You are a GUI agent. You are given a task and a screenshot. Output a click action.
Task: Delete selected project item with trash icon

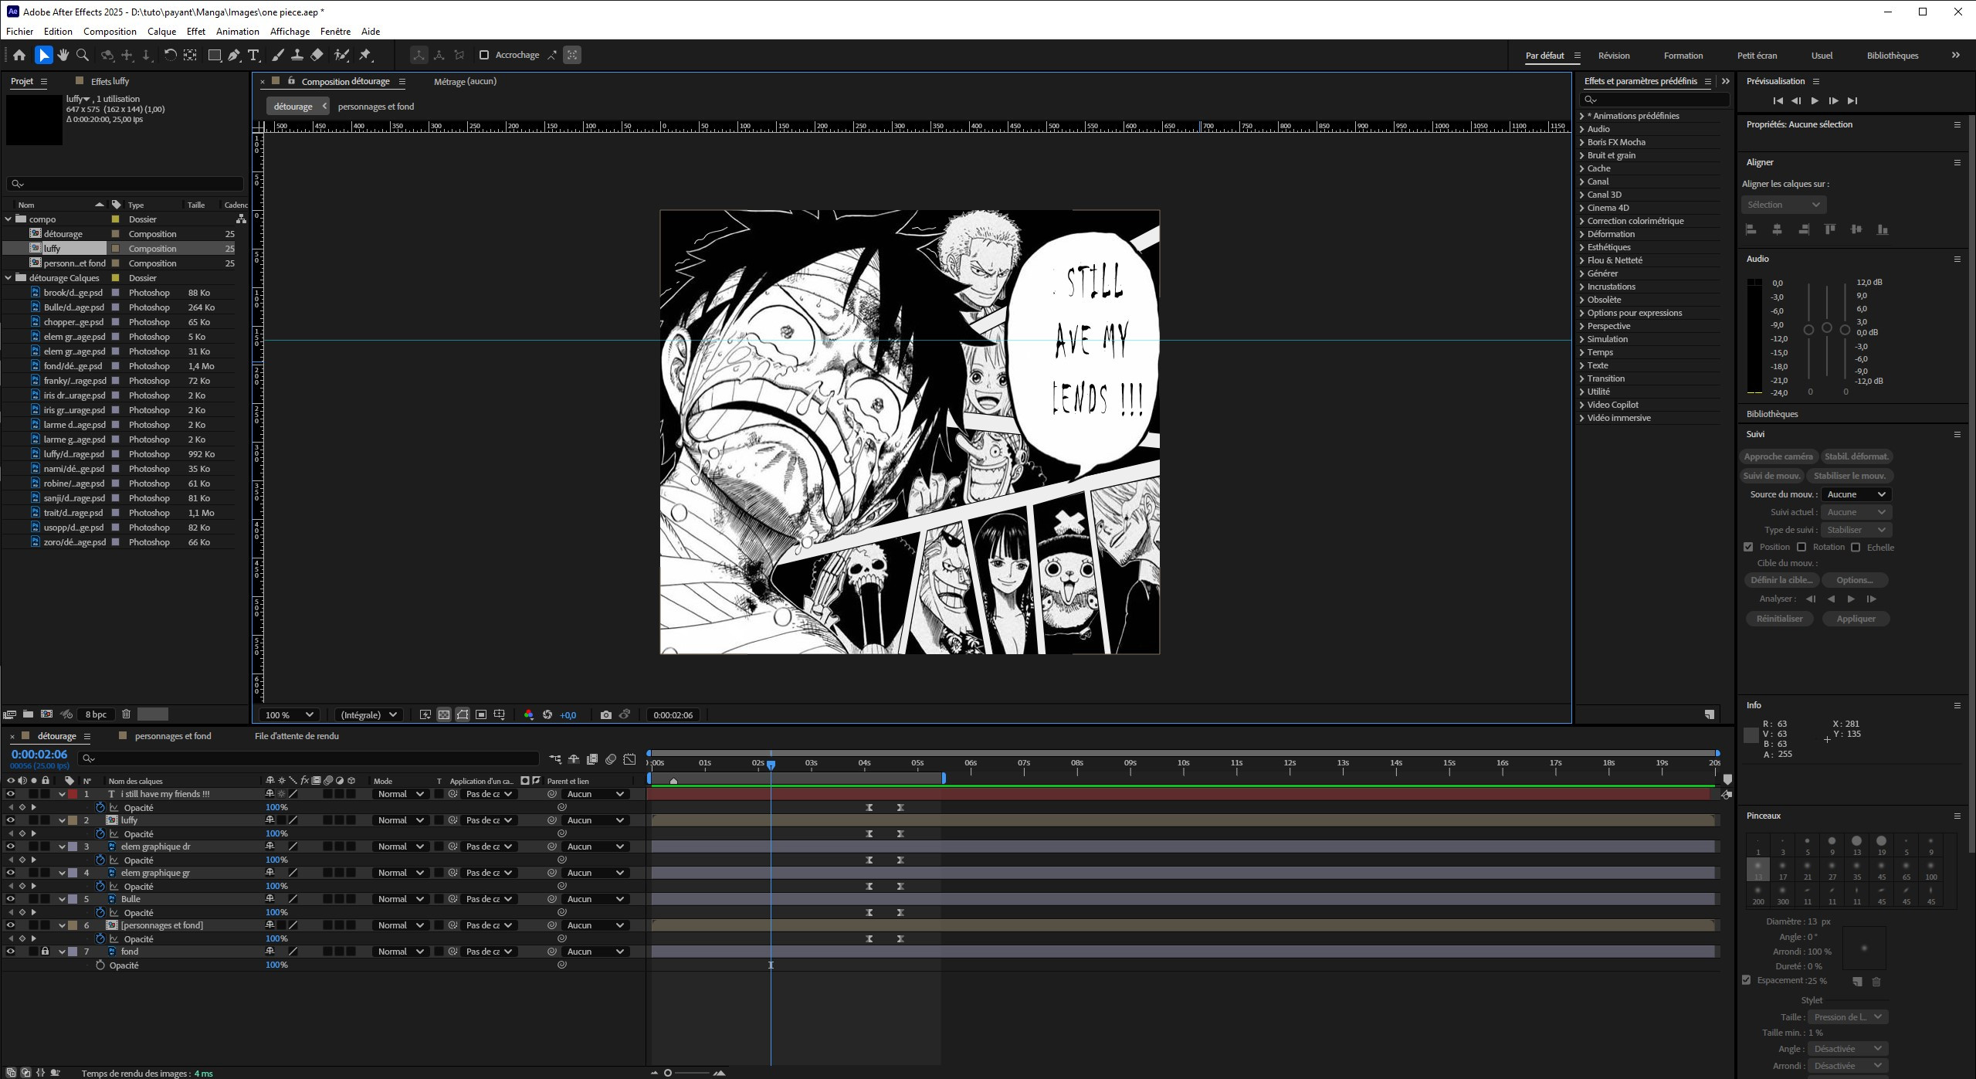coord(127,714)
